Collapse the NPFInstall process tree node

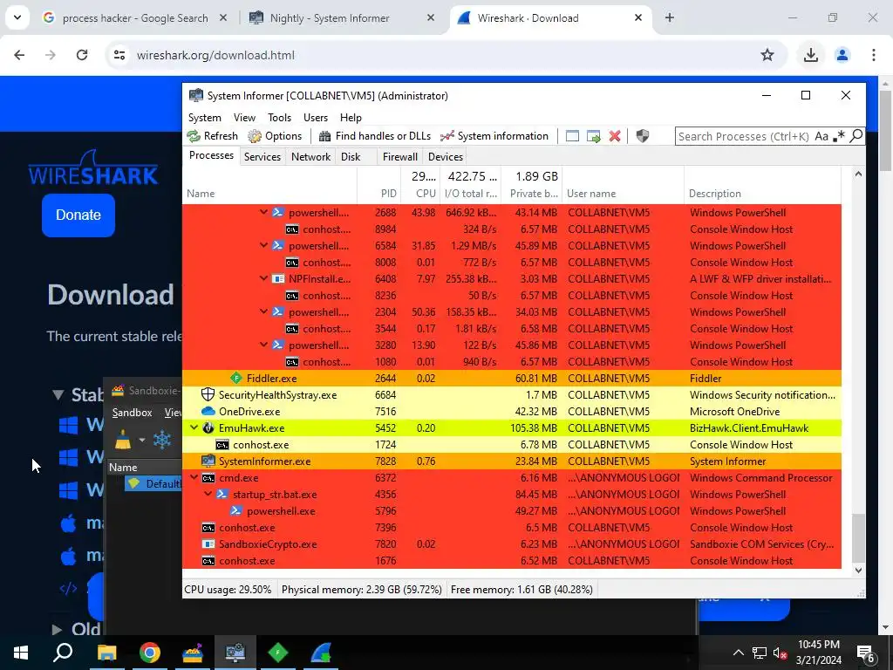[x=263, y=278]
